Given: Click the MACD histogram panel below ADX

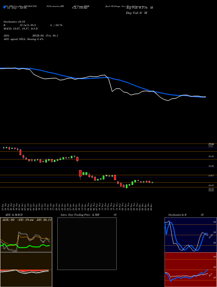Looking at the screenshot, I should (26, 270).
